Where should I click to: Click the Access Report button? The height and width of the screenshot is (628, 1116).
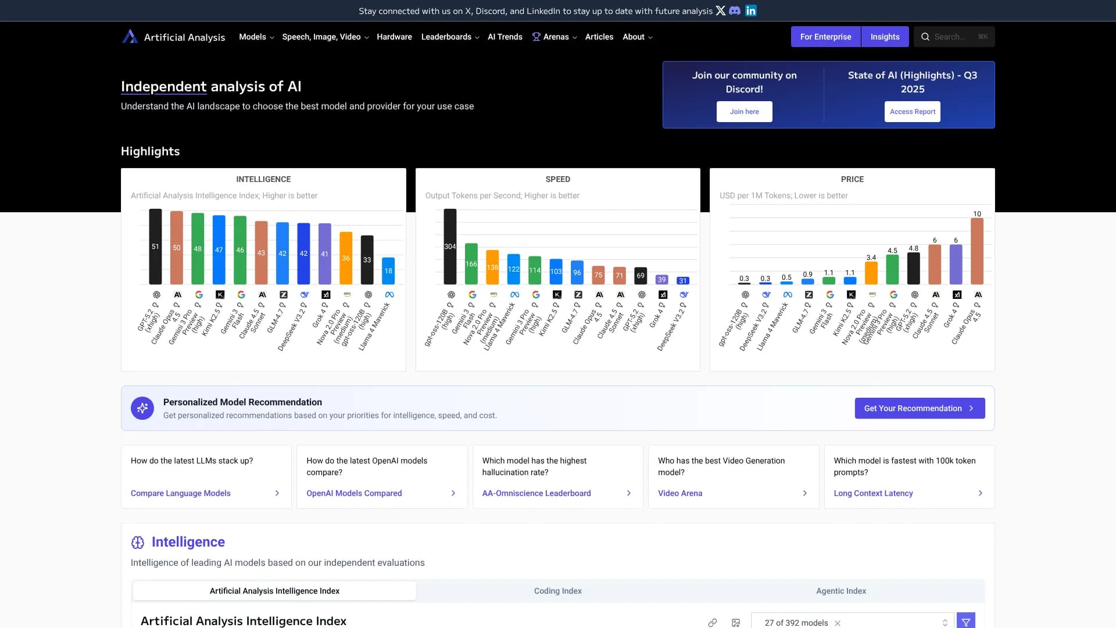pyautogui.click(x=912, y=112)
